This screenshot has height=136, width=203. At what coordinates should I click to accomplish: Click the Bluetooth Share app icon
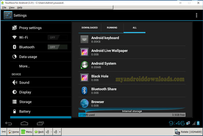pos(84,90)
